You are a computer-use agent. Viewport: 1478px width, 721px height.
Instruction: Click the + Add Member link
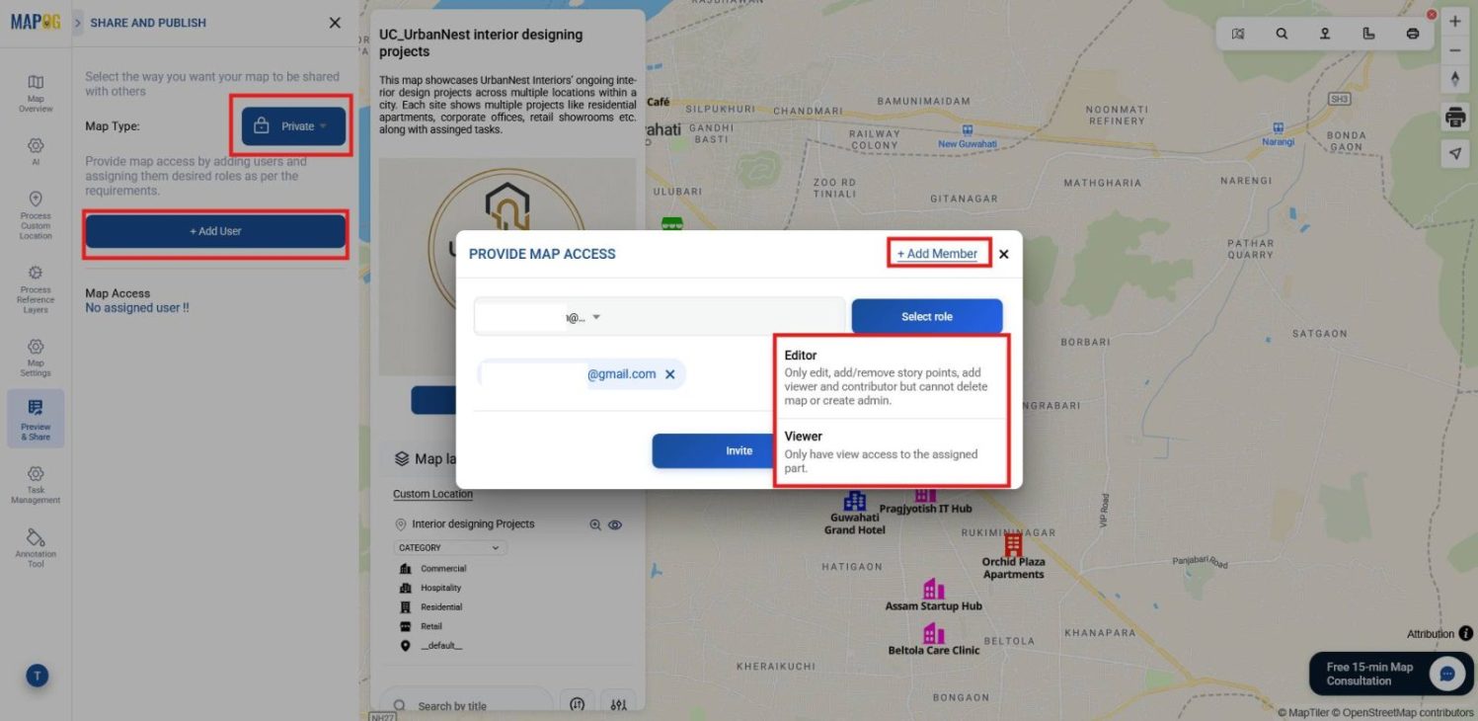click(937, 254)
